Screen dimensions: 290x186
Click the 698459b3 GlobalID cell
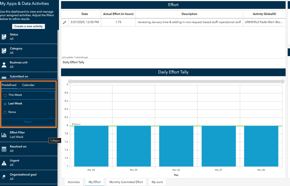pyautogui.click(x=264, y=22)
